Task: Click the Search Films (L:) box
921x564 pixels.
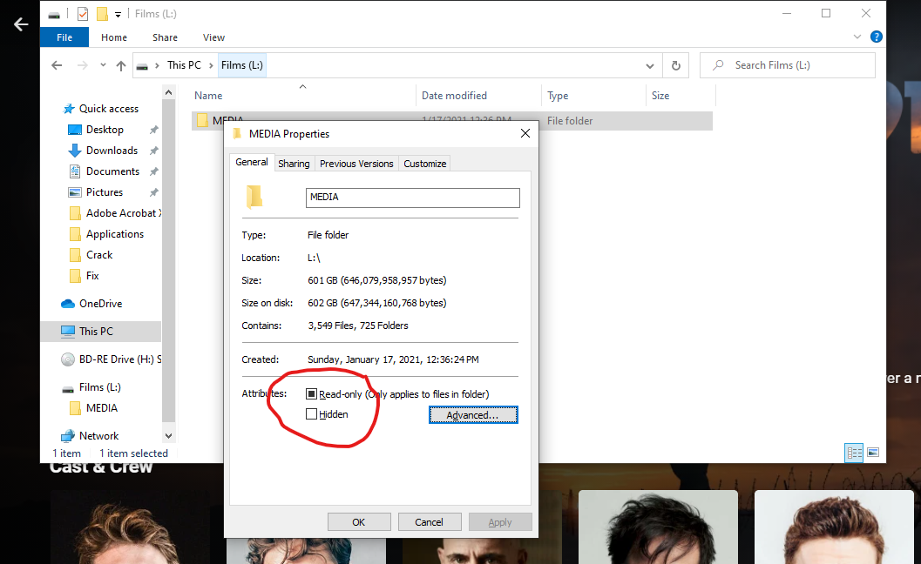Action: click(x=788, y=65)
